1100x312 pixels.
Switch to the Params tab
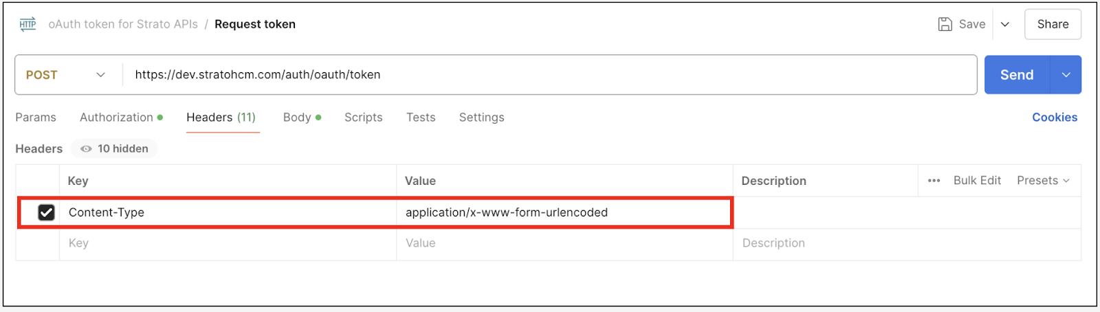point(36,118)
